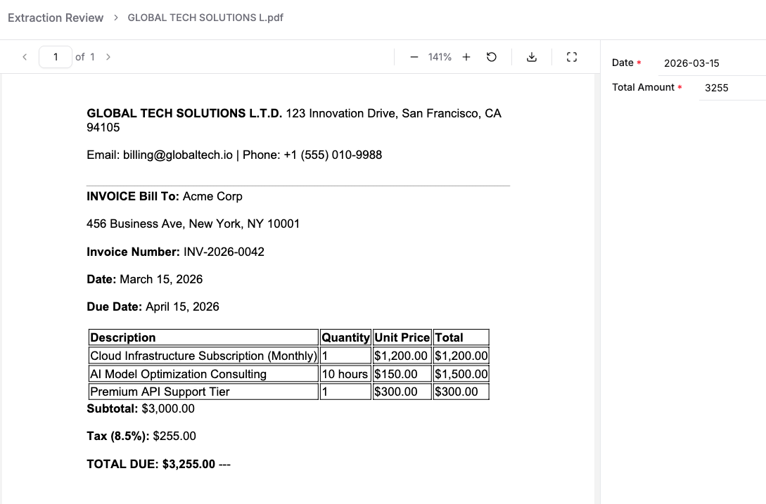Zoom out with the minus icon
The height and width of the screenshot is (504, 766).
(x=414, y=57)
